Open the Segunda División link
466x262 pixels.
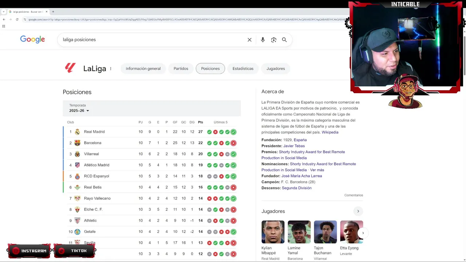tap(296, 188)
